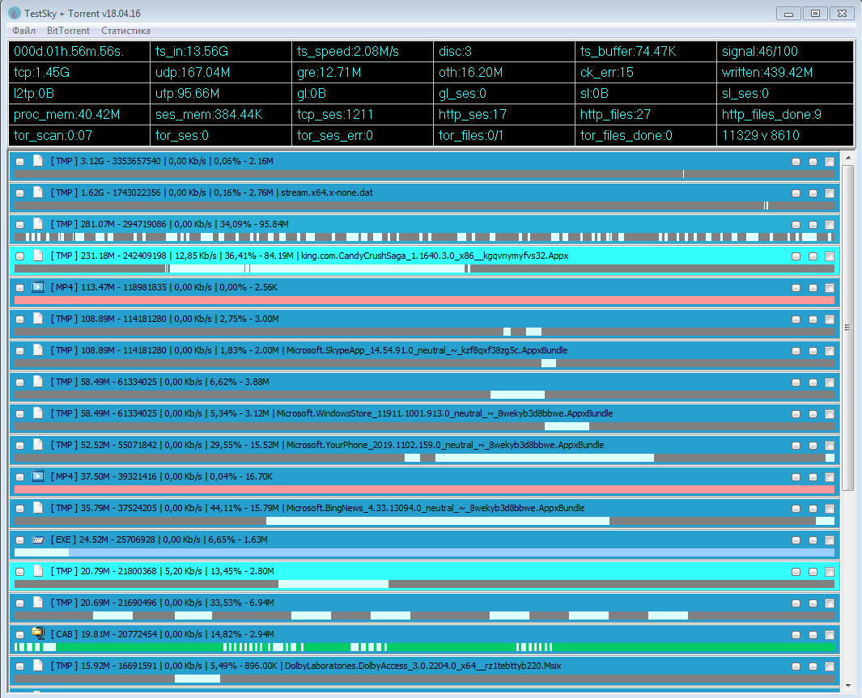The image size is (862, 698).
Task: Tick the left checkbox of the Microsoft.YourPhone row
Action: click(x=20, y=446)
